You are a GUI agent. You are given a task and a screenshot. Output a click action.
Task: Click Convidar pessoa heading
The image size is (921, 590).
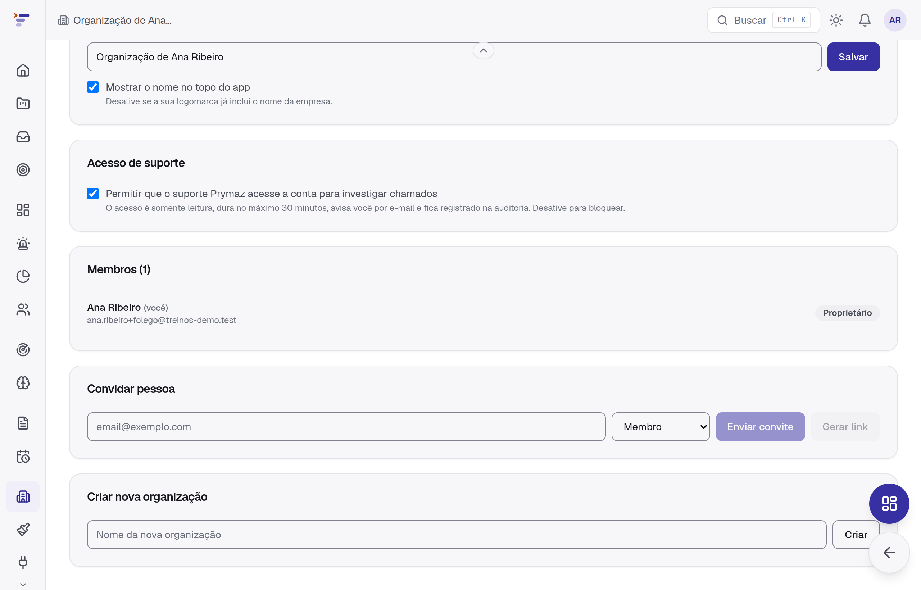(131, 389)
